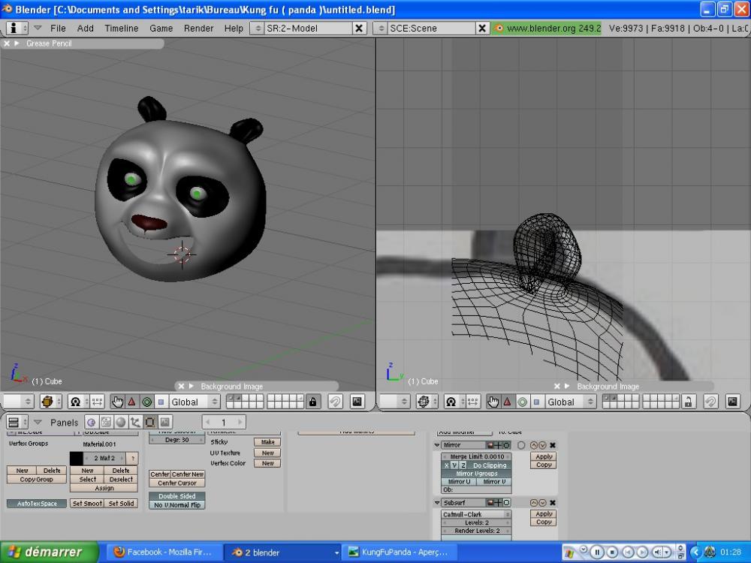Screen dimensions: 751x563
Task: Open the SR:2-Model screen selector
Action: 258,29
